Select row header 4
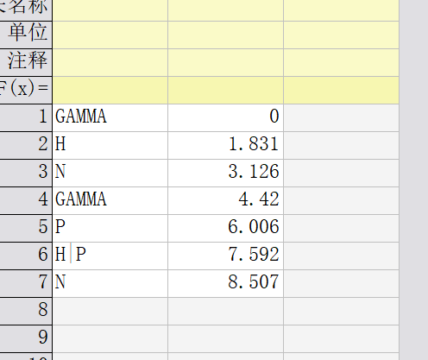This screenshot has height=360, width=428. point(26,200)
